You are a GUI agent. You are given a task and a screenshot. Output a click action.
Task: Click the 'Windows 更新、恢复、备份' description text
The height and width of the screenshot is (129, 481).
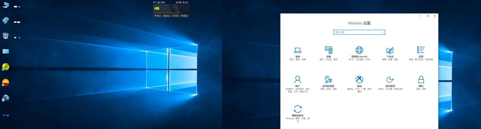297,120
